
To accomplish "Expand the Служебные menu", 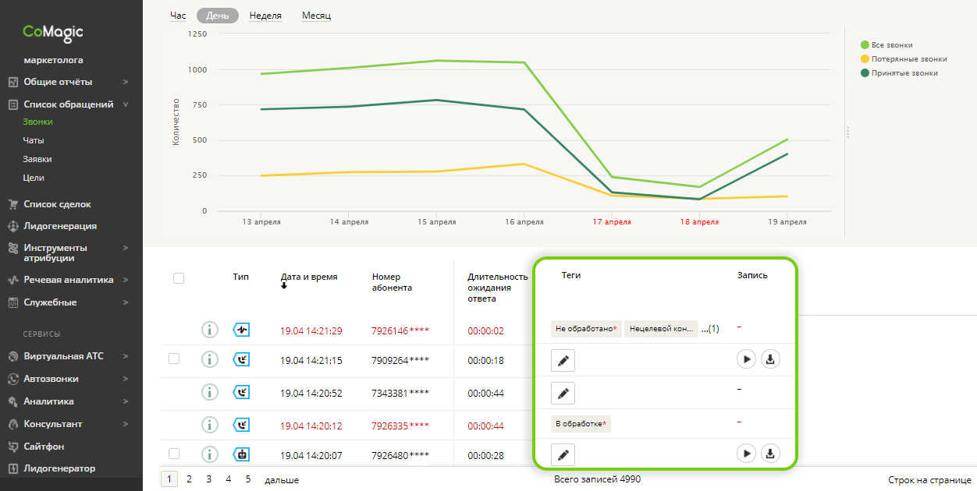I will tap(126, 302).
